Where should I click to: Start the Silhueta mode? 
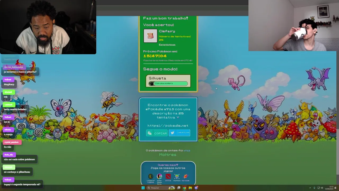click(168, 81)
